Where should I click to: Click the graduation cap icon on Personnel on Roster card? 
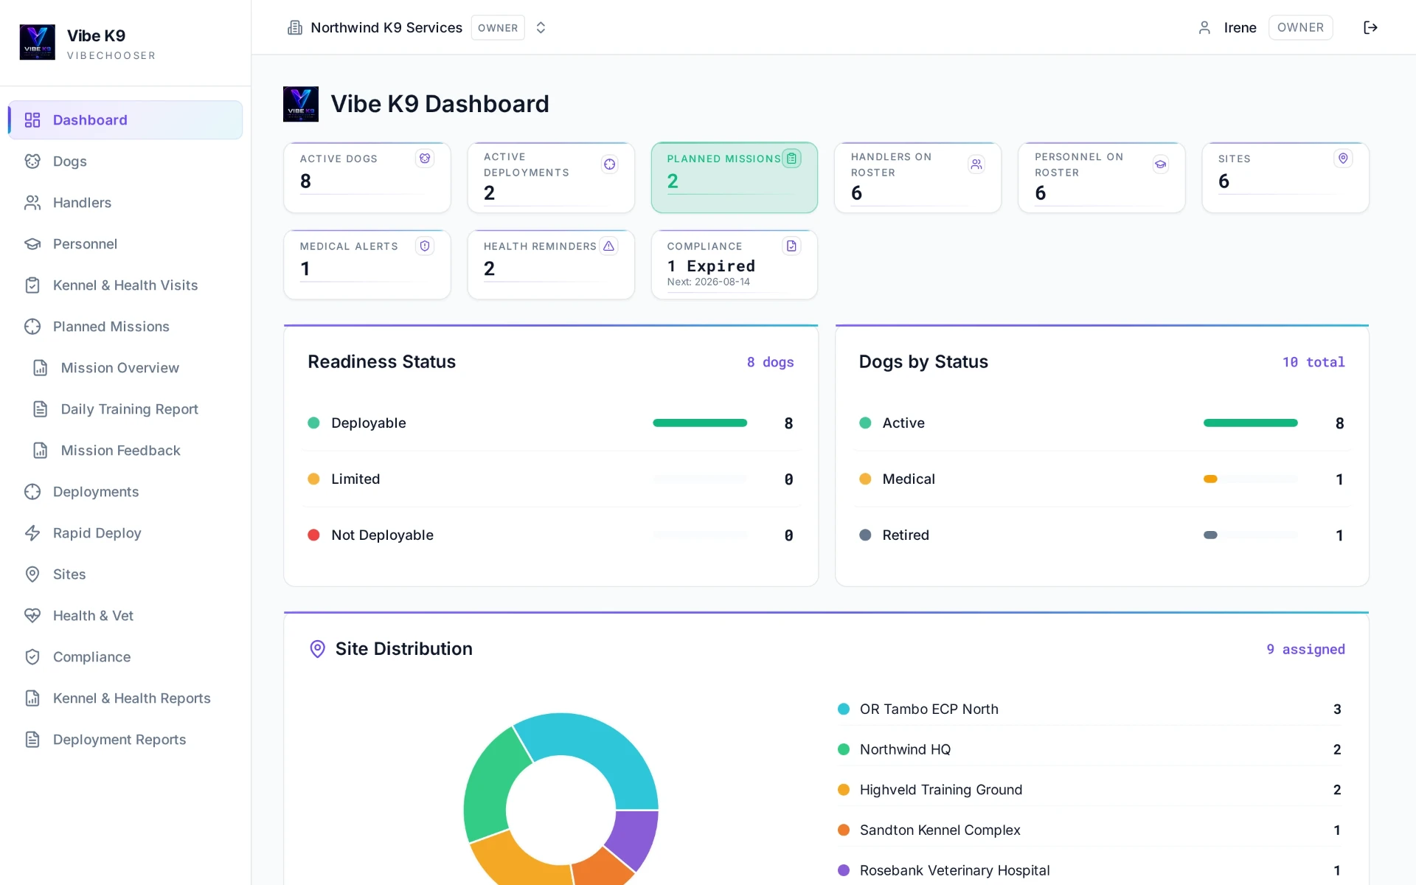(x=1160, y=164)
